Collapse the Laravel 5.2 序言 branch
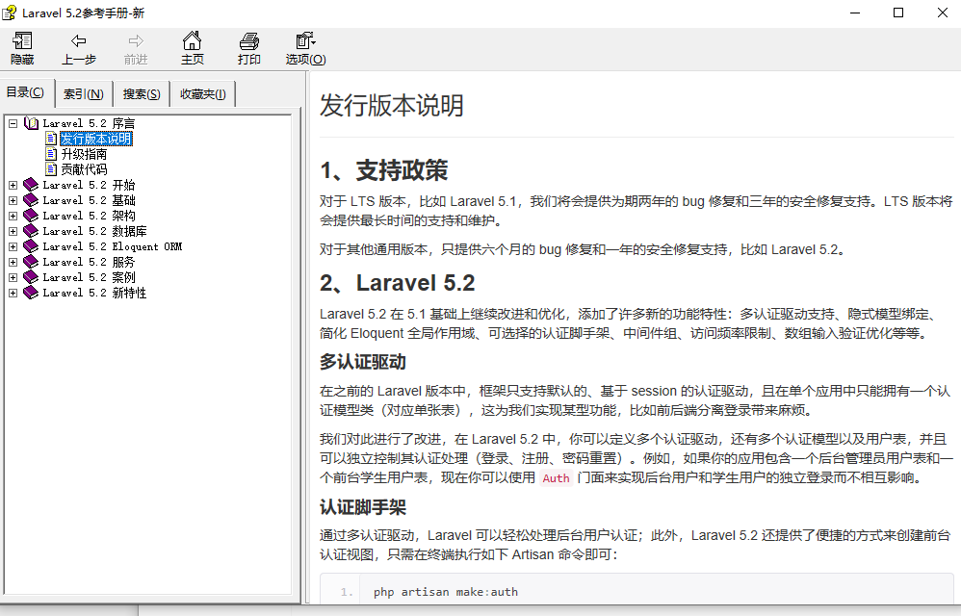Viewport: 961px width, 616px height. (x=13, y=122)
